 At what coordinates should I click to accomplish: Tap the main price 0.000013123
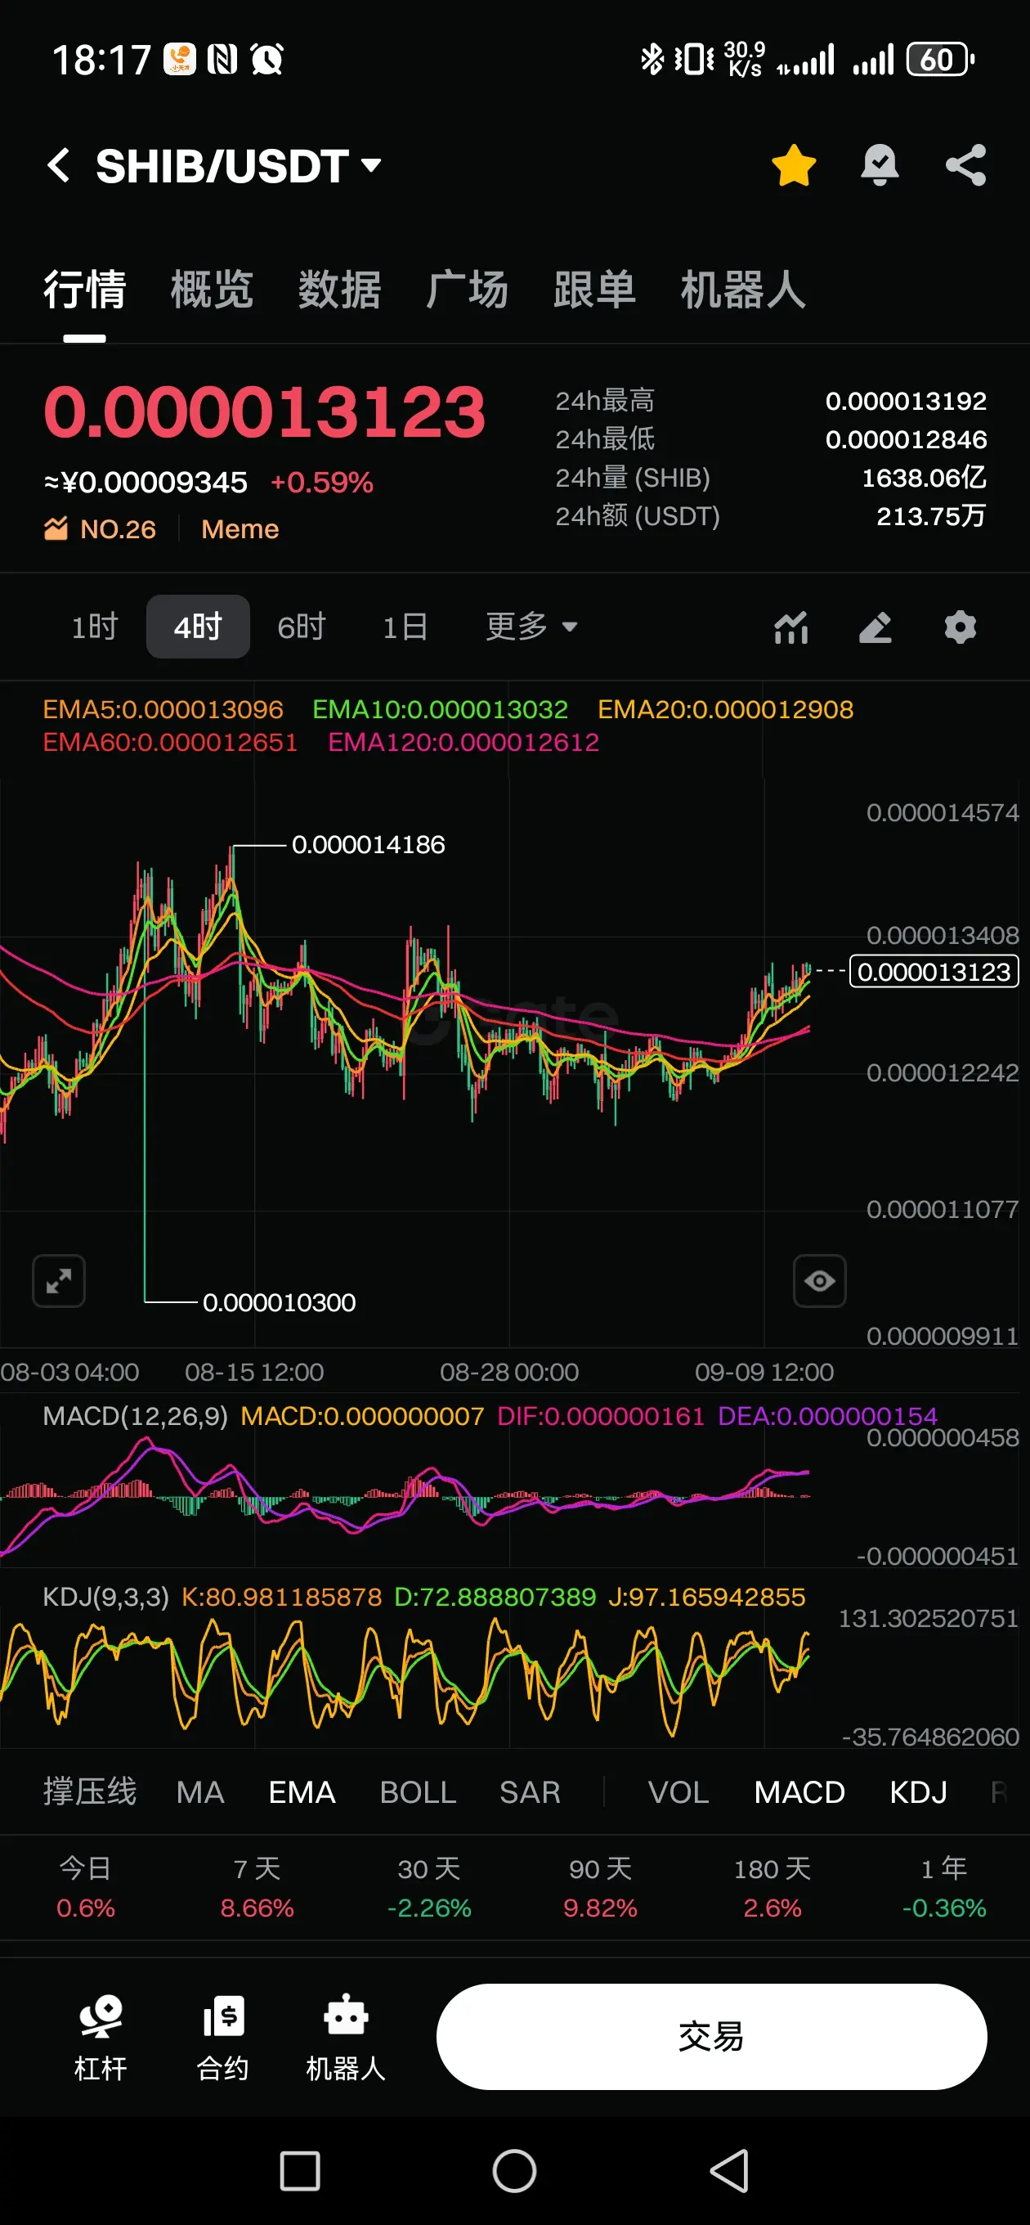coord(264,411)
